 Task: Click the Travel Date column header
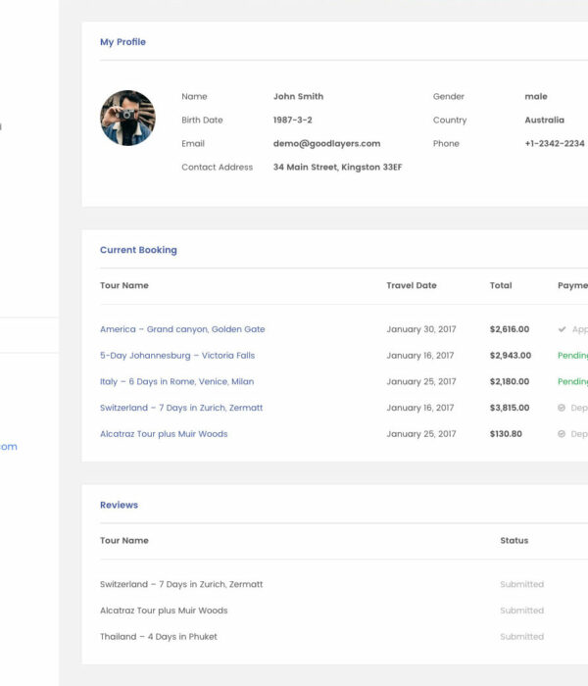click(412, 285)
